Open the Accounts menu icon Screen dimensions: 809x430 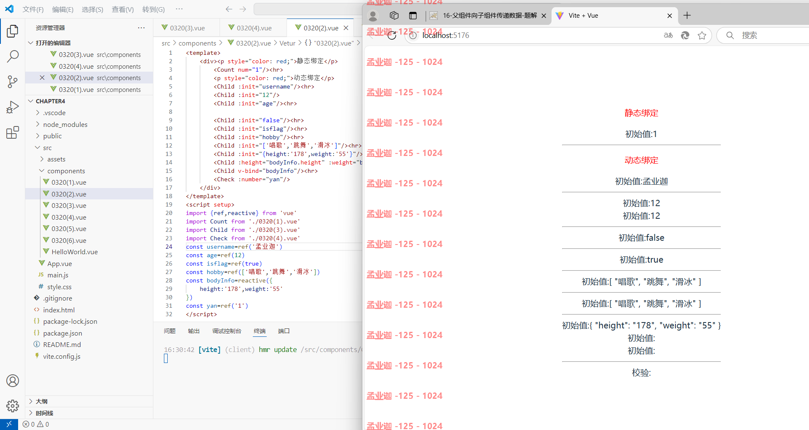(x=13, y=381)
